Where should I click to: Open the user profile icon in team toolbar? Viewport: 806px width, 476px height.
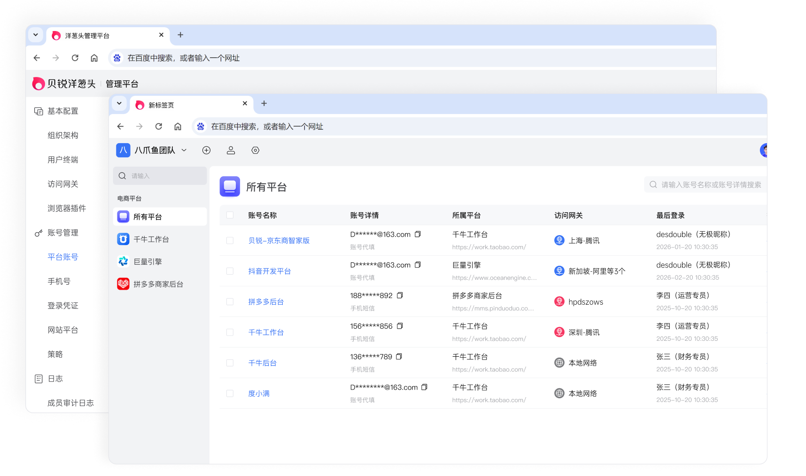click(231, 150)
